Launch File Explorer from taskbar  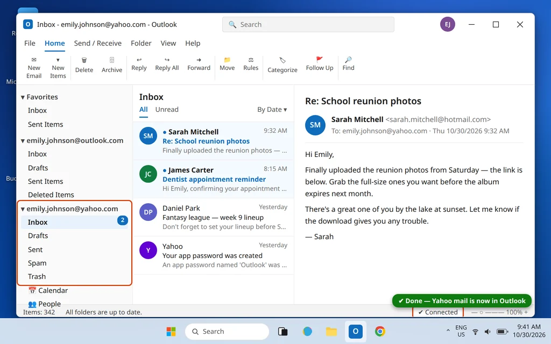point(331,331)
